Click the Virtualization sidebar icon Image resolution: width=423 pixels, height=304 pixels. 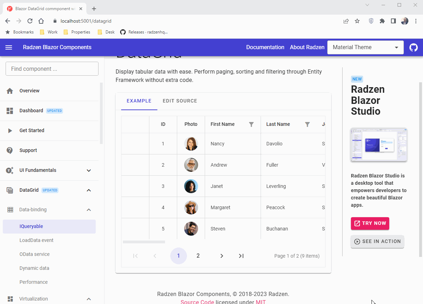[10, 299]
